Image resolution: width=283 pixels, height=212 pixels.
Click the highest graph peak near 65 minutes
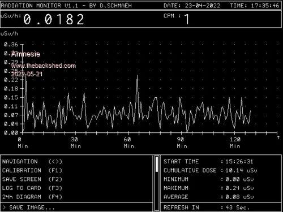[x=137, y=76]
